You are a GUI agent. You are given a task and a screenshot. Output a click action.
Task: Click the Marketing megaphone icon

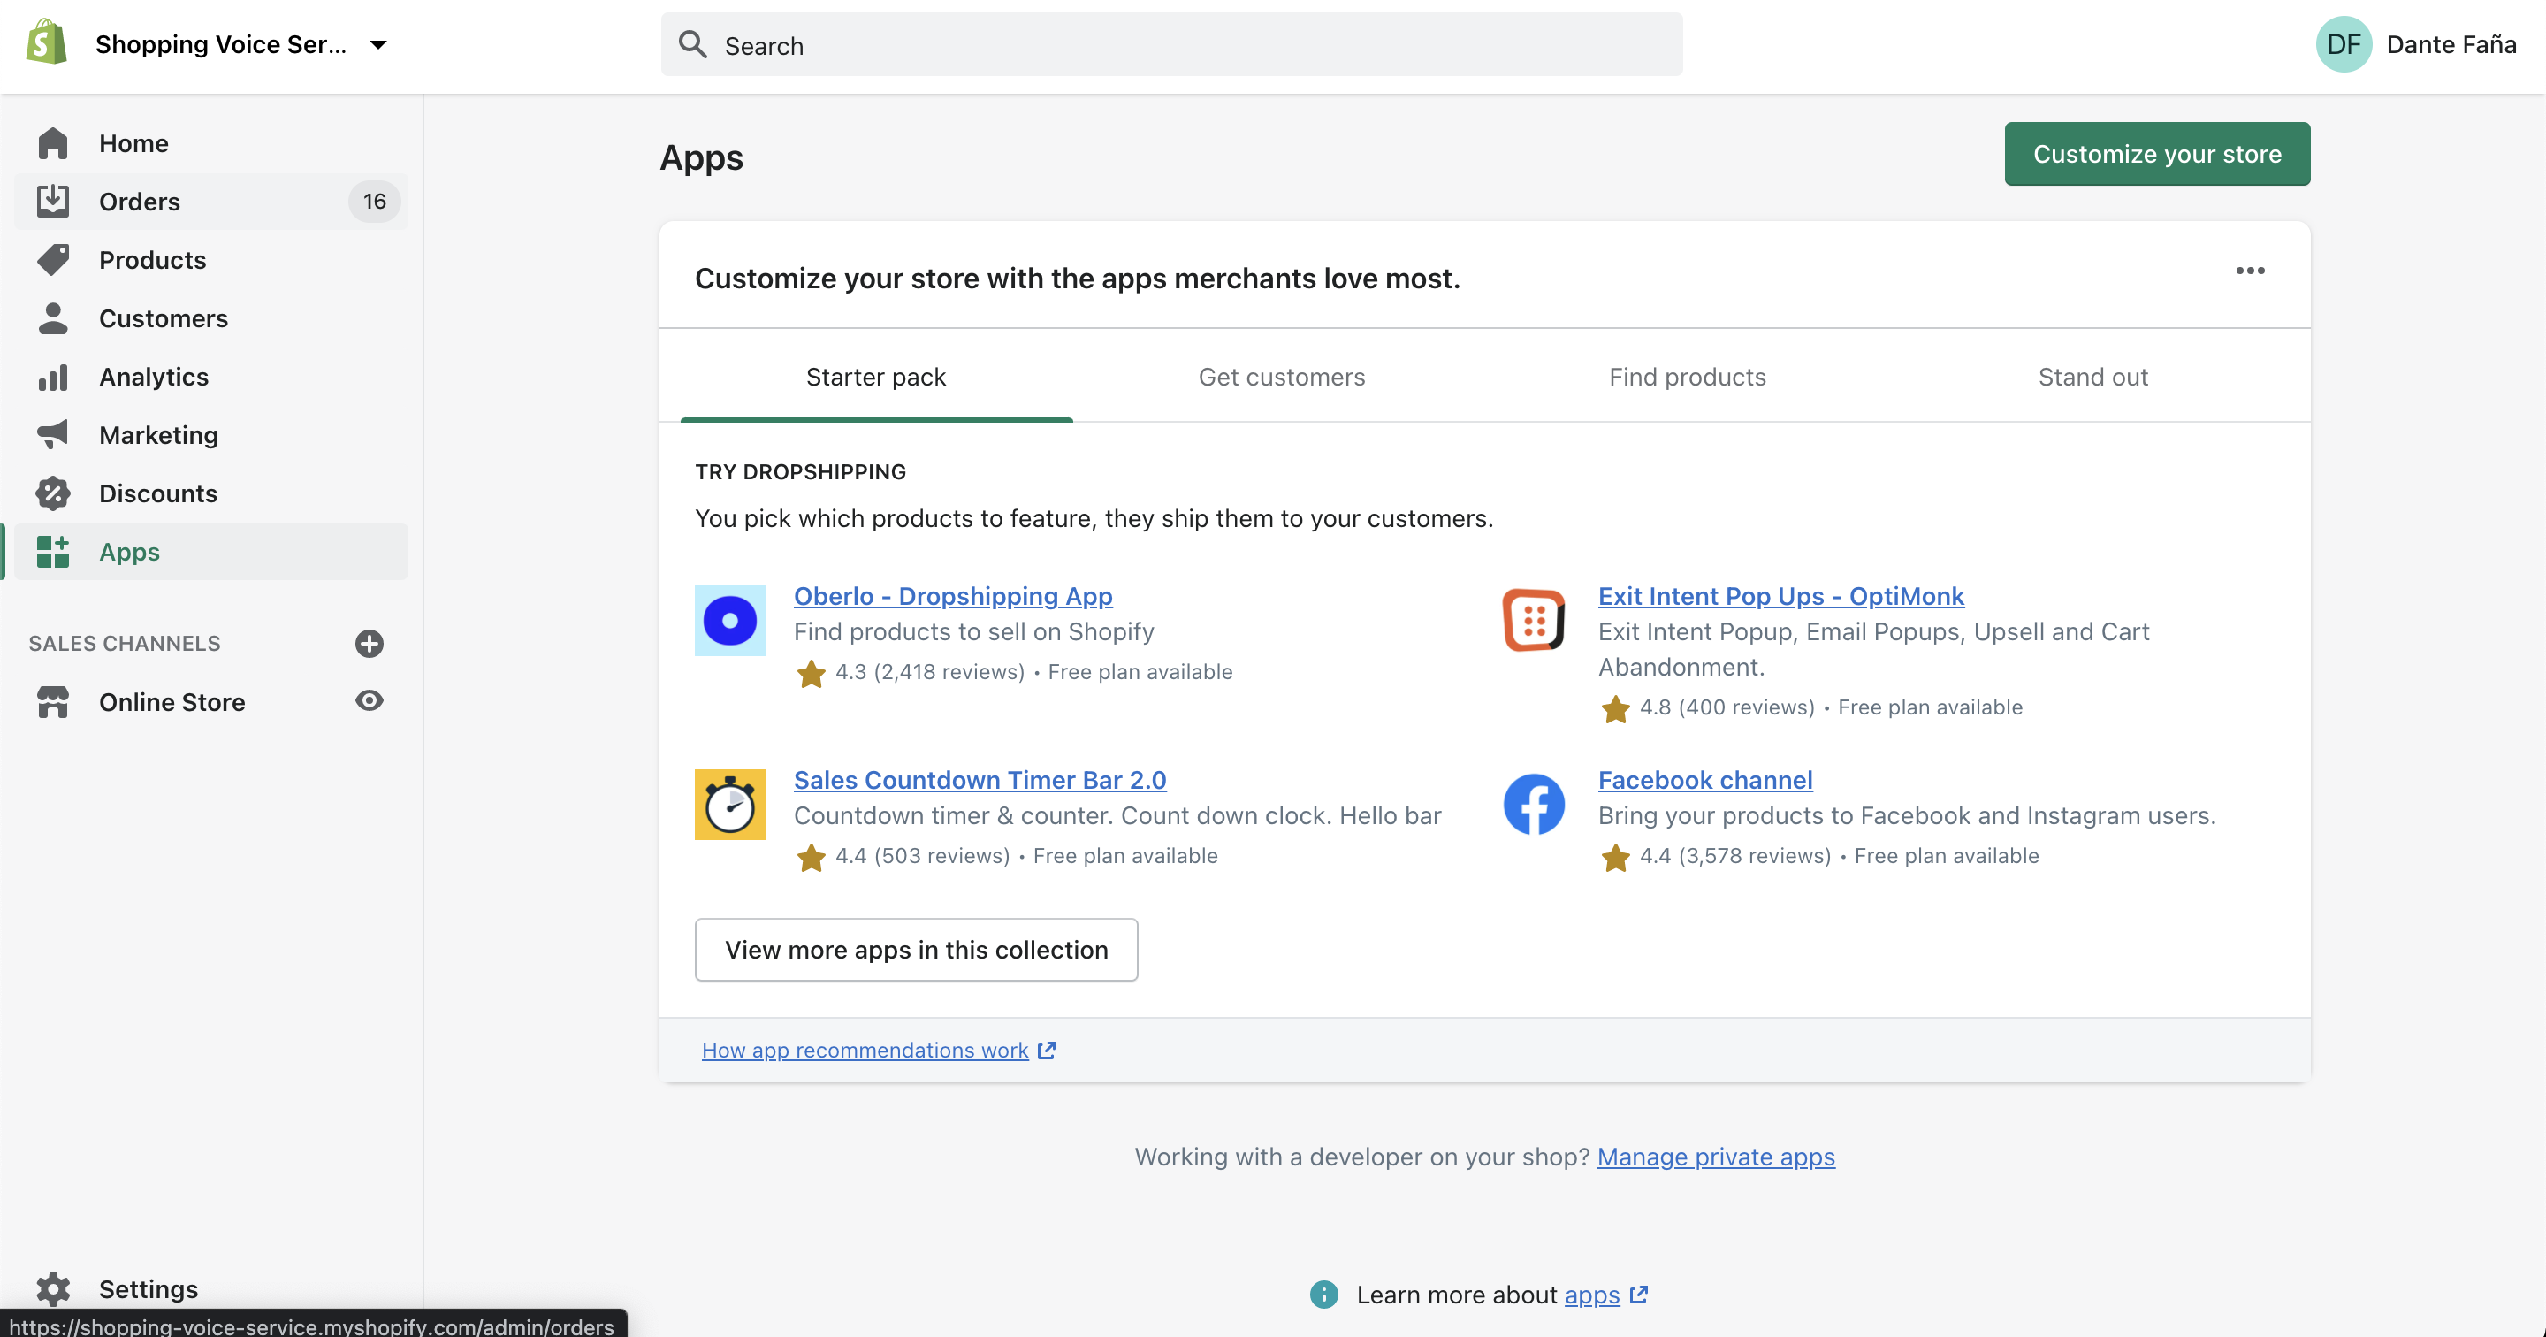click(x=53, y=435)
